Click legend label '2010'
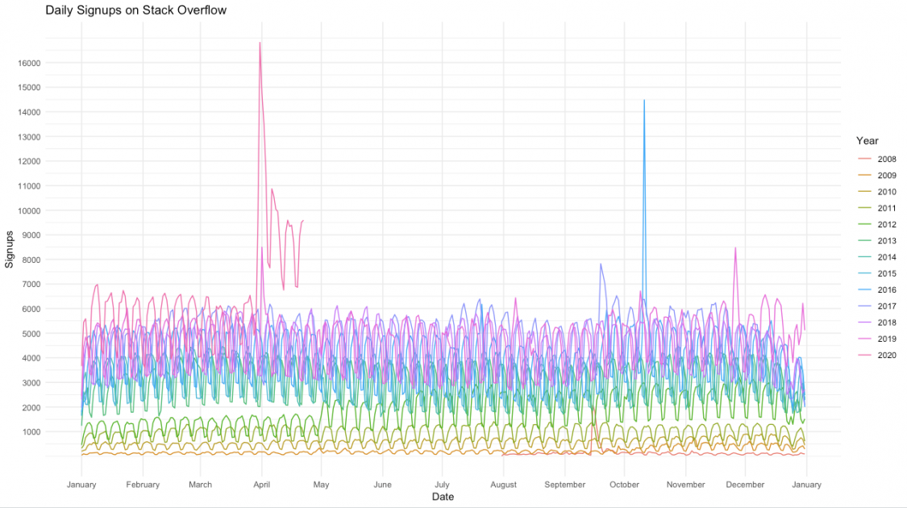This screenshot has height=508, width=907. coord(887,192)
